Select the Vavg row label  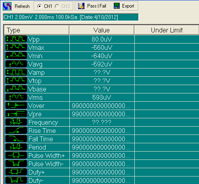click(x=35, y=64)
